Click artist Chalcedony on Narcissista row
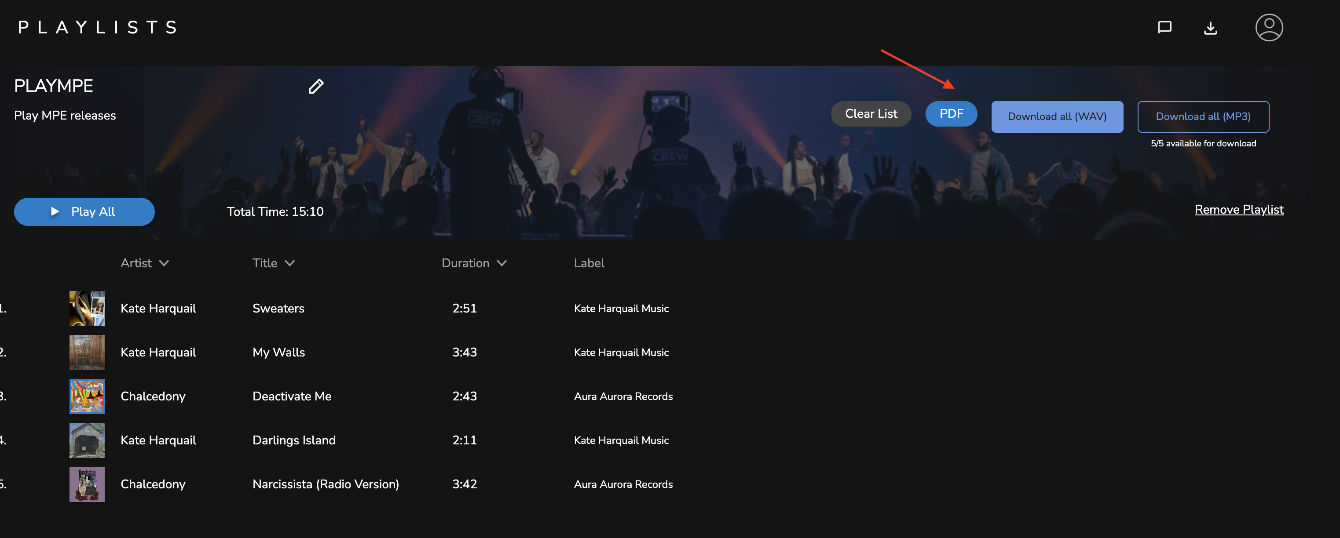This screenshot has width=1340, height=538. [x=153, y=484]
